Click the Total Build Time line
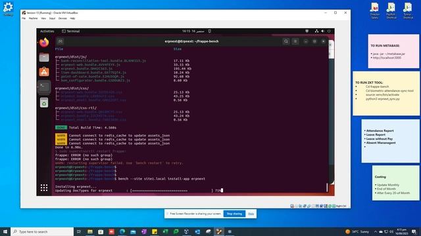The height and width of the screenshot is (236, 421). pyautogui.click(x=93, y=128)
